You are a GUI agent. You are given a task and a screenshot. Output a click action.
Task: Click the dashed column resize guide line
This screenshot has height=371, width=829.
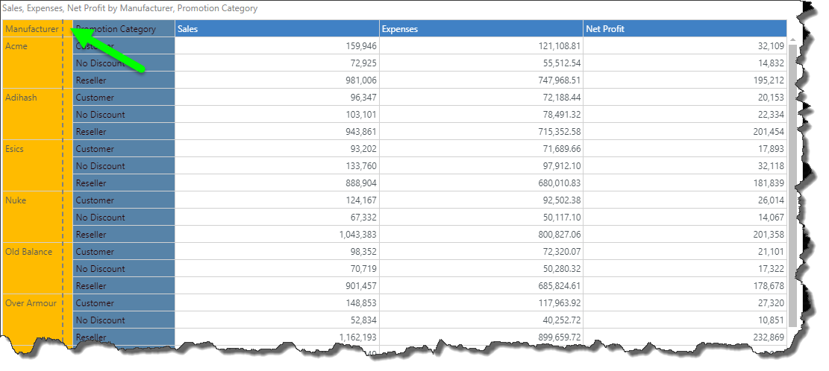63,186
